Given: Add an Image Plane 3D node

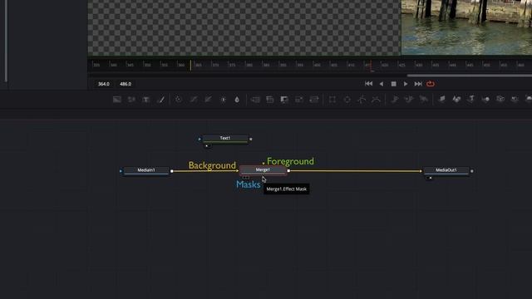Looking at the screenshot, I should click(x=441, y=99).
